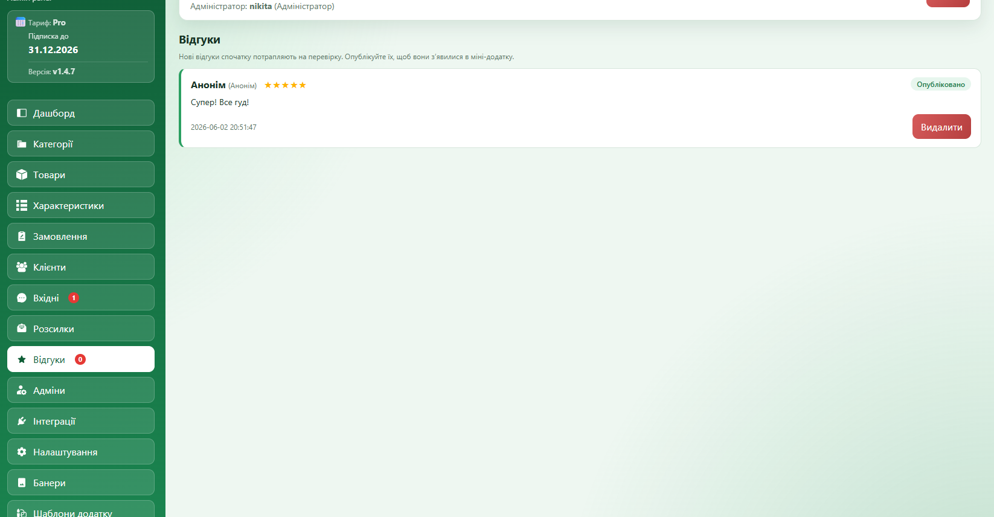Screen dimensions: 994x517
Task: Click the Клієнти people icon
Action: pyautogui.click(x=22, y=267)
